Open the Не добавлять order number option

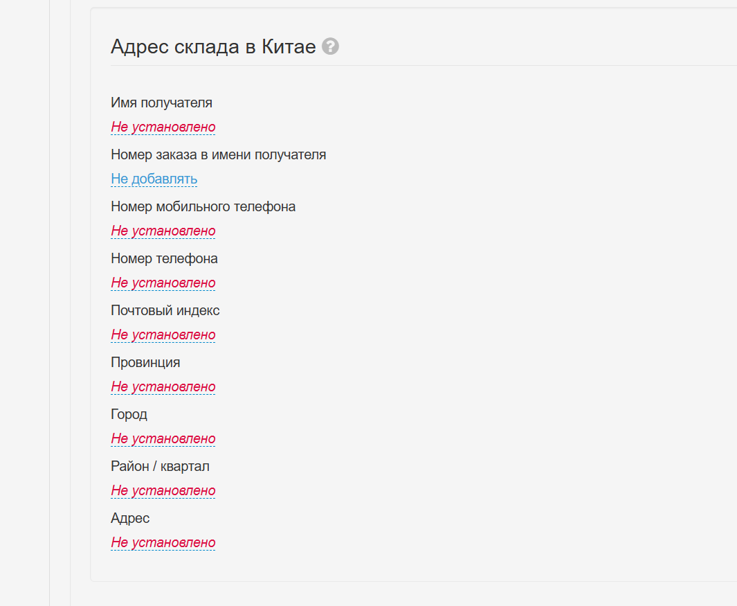pos(154,179)
